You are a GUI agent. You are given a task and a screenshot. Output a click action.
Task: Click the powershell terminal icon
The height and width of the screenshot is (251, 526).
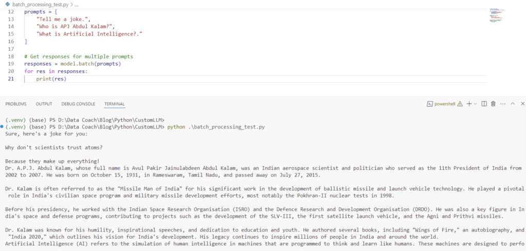click(x=429, y=104)
